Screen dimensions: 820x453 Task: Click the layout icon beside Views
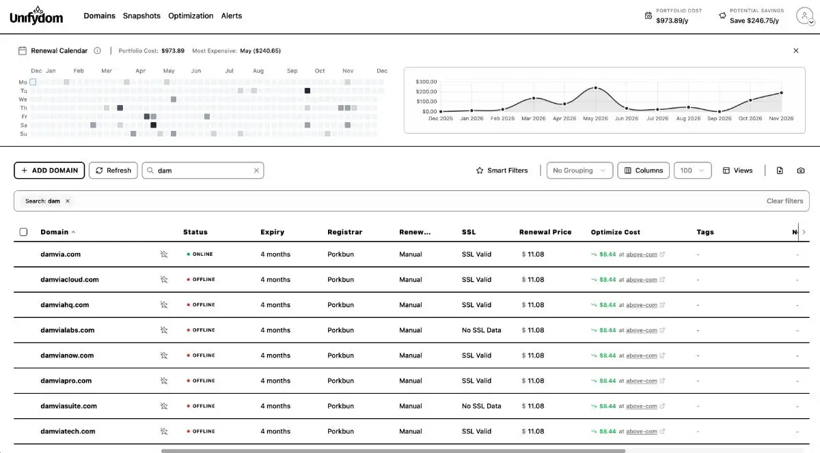tap(726, 170)
